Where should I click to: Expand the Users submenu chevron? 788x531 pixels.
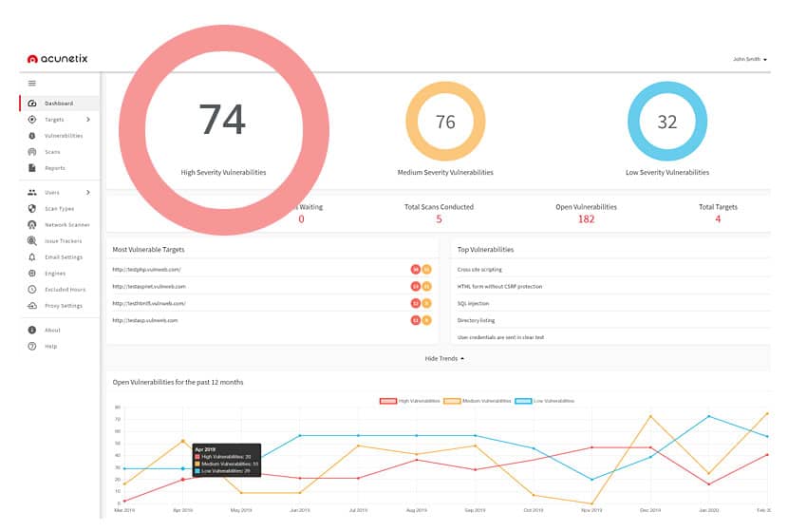[88, 192]
